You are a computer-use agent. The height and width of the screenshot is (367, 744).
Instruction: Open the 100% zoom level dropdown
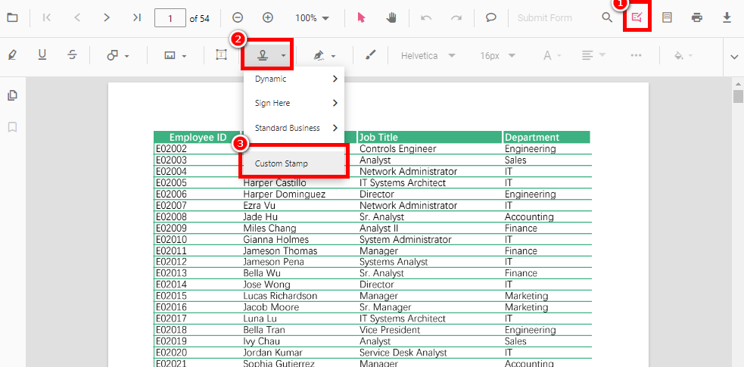(x=312, y=17)
